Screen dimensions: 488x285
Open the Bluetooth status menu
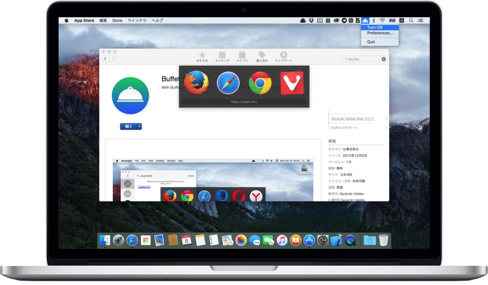[374, 21]
